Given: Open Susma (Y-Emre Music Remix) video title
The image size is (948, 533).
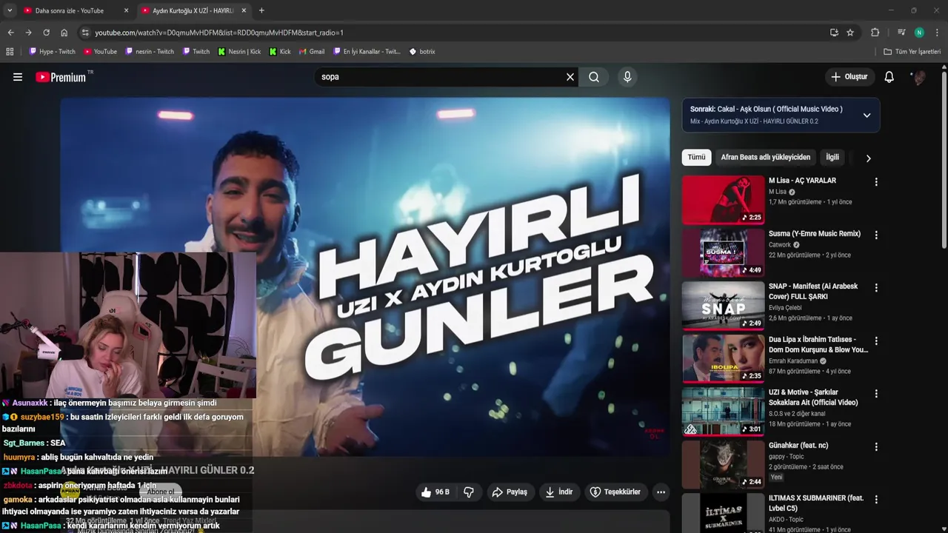Looking at the screenshot, I should pos(815,234).
